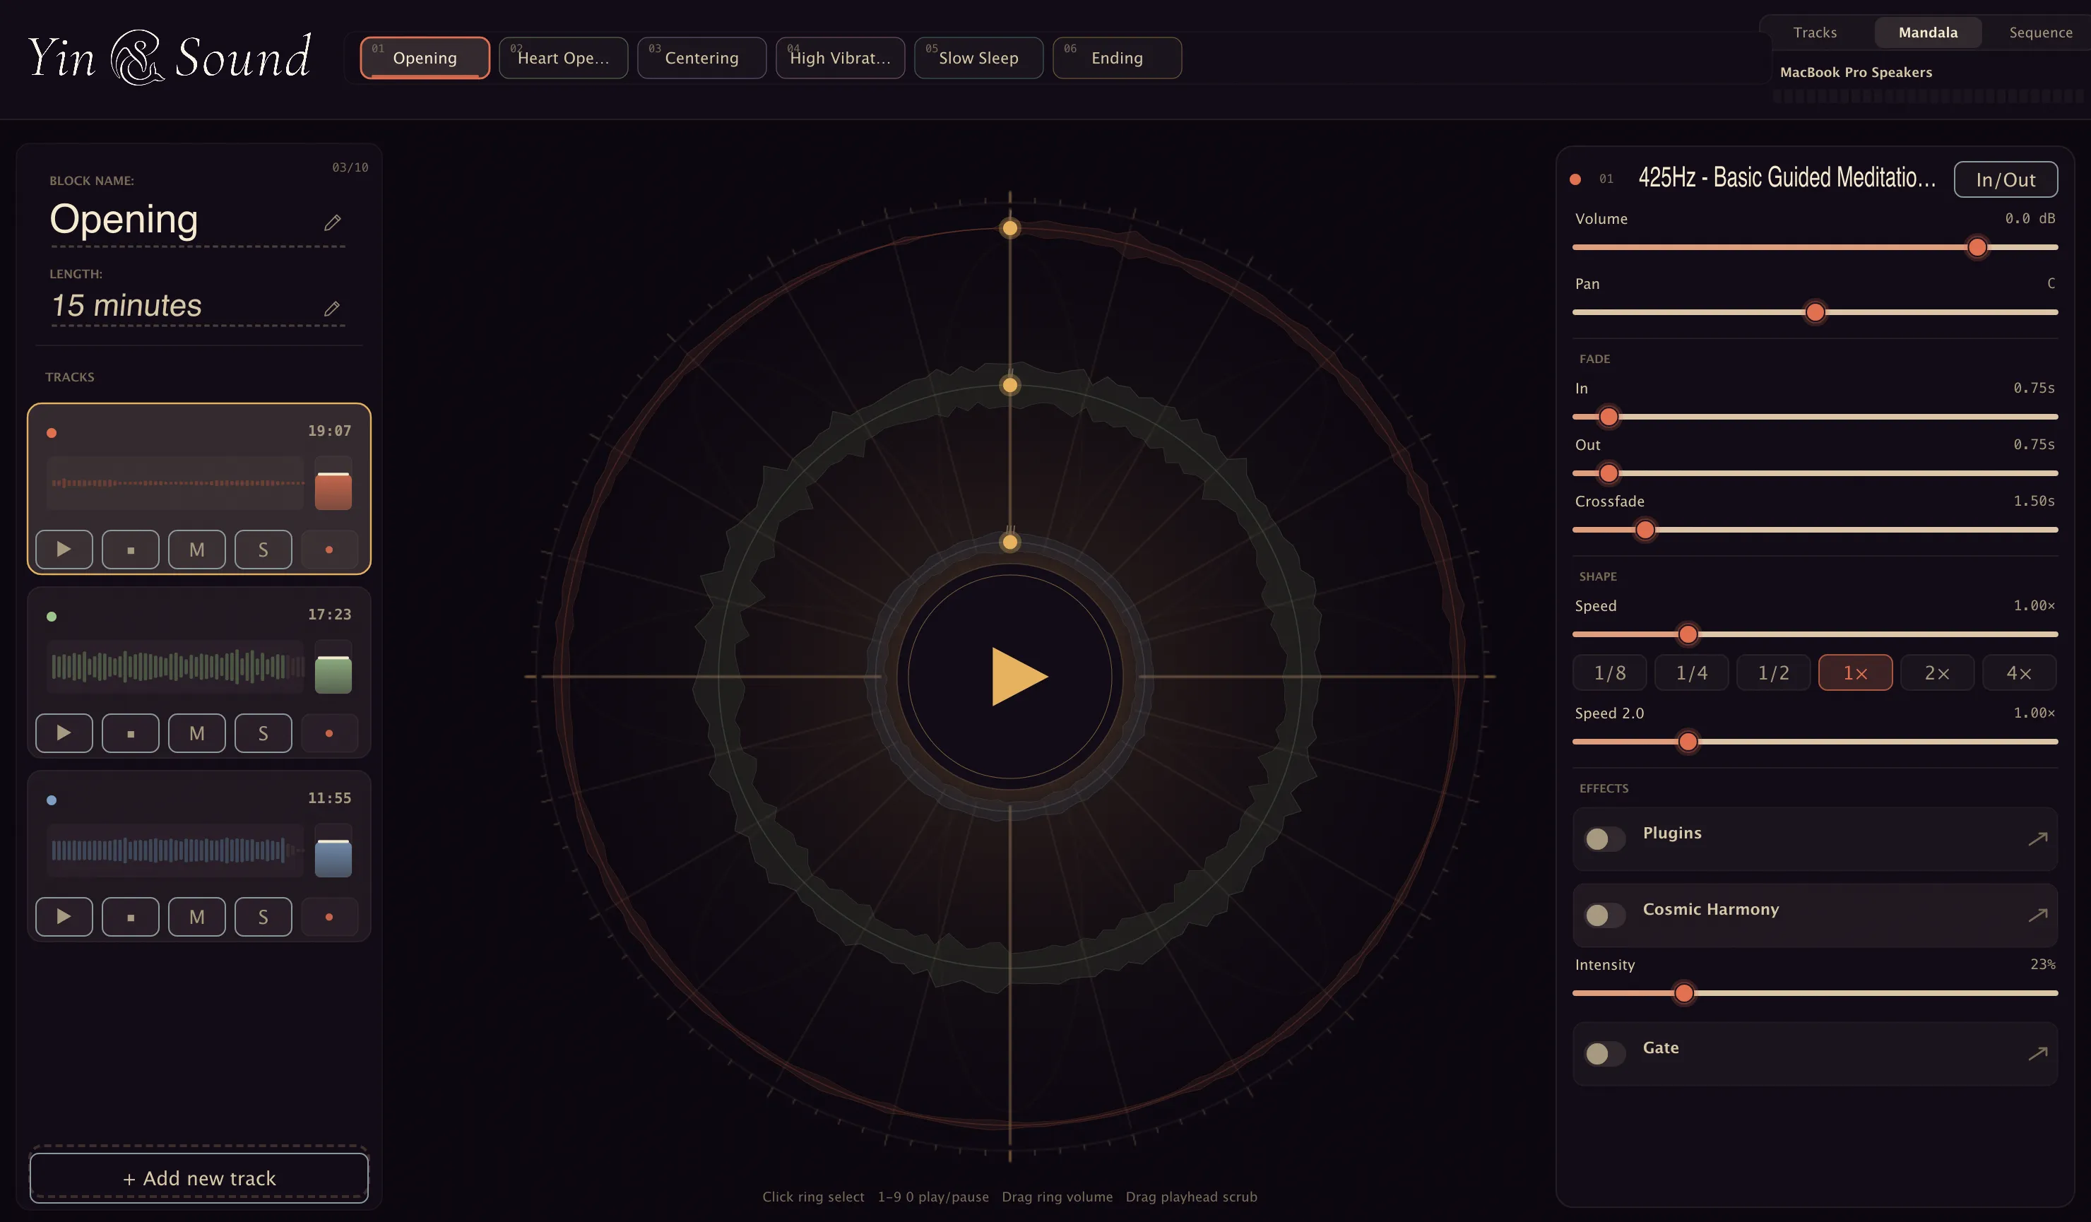The image size is (2091, 1222).
Task: Open the Opening block tab
Action: 425,57
